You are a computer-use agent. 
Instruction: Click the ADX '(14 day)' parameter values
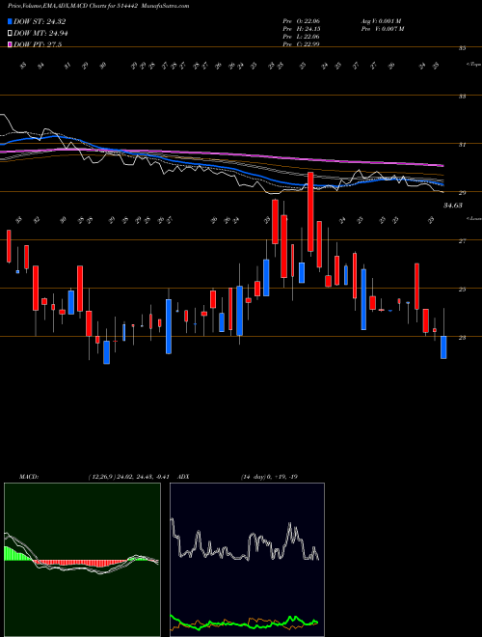click(269, 477)
